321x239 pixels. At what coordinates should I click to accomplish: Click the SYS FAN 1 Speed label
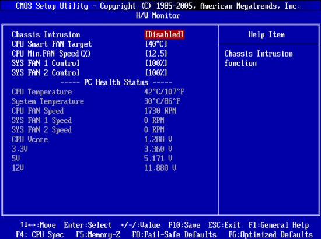coord(41,121)
